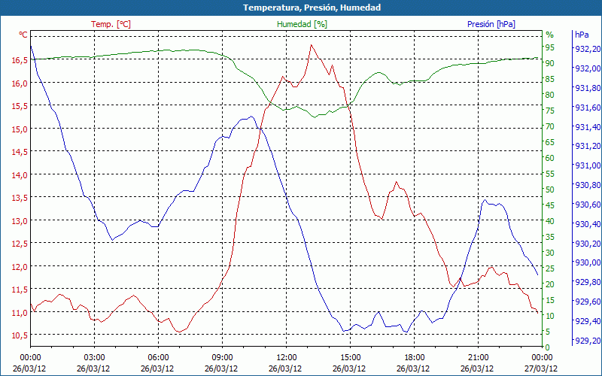Image resolution: width=602 pixels, height=376 pixels.
Task: Click "930,00" on the pressure axis
Action: point(588,262)
